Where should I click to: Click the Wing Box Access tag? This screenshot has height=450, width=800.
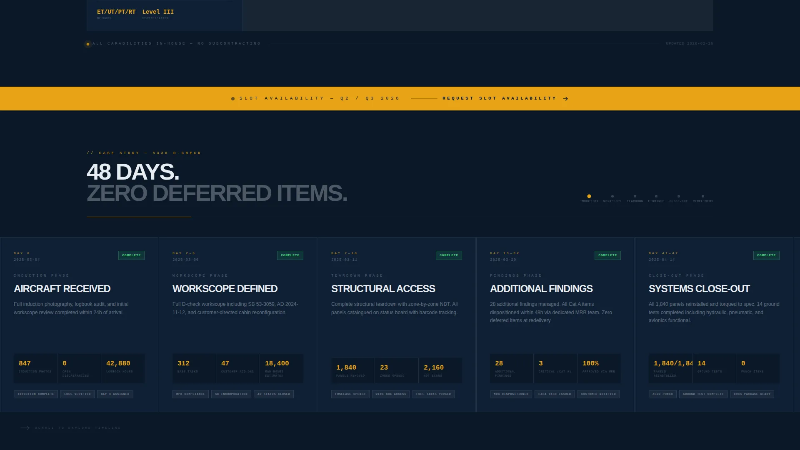coord(391,394)
